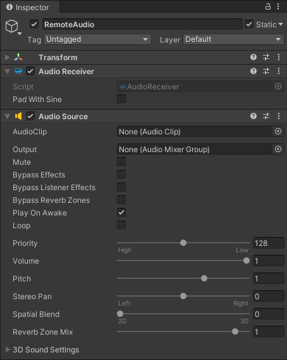
Task: Click the Stereo Pan slider handle
Action: tap(183, 296)
